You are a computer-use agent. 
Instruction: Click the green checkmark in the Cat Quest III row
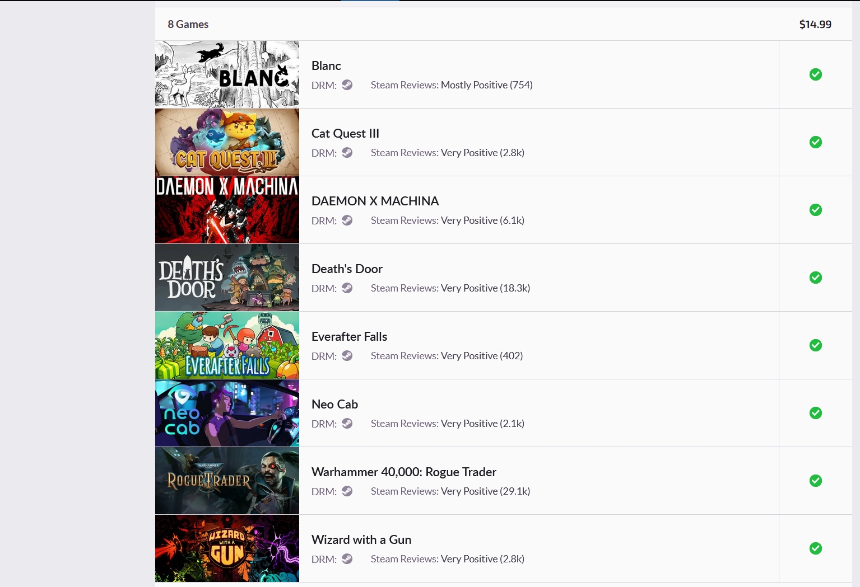(x=816, y=142)
